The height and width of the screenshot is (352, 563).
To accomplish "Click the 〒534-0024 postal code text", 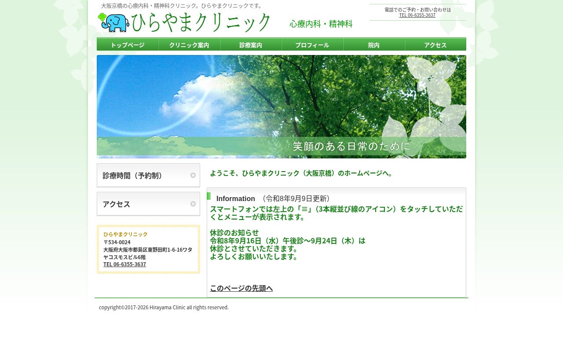I will [117, 242].
